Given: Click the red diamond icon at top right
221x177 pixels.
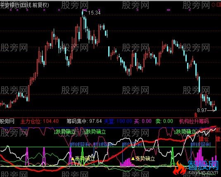Looking at the screenshot, I should [x=213, y=5].
